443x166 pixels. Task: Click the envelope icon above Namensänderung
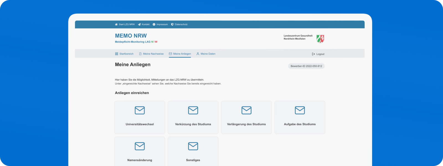140,146
